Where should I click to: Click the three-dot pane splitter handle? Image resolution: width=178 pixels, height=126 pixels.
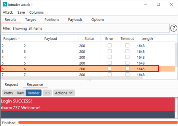[x=89, y=80]
